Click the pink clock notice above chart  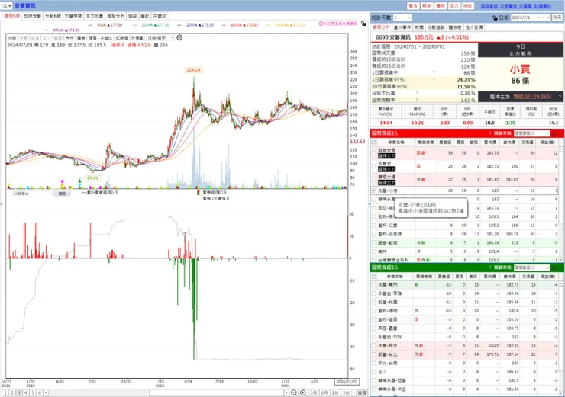[337, 24]
